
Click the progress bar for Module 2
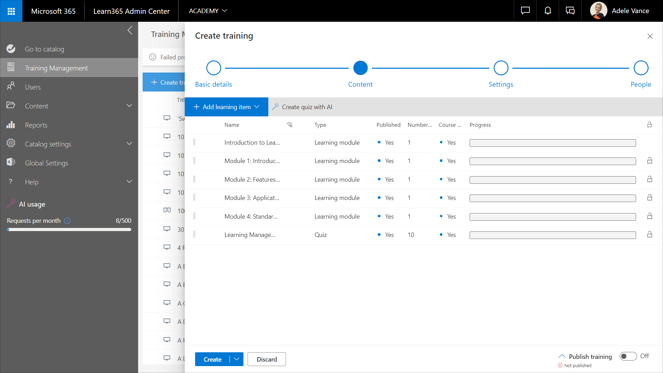coord(552,180)
